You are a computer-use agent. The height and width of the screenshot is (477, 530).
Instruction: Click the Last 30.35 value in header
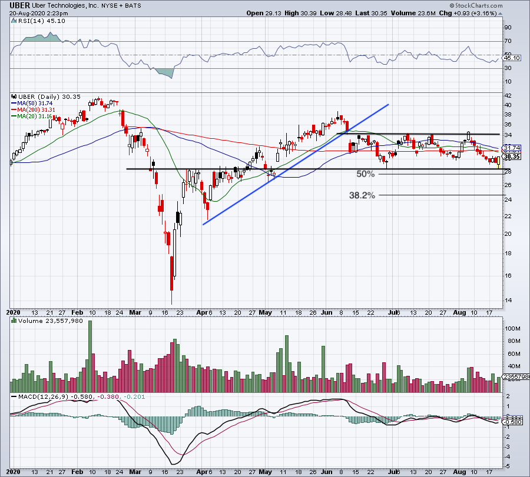pyautogui.click(x=371, y=13)
